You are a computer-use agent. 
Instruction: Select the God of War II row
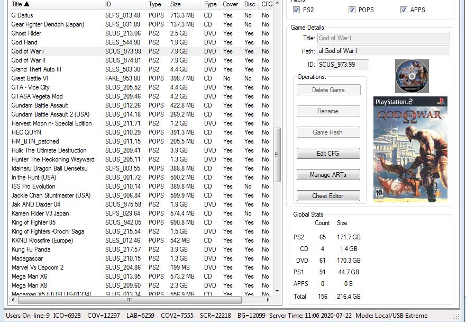(x=141, y=60)
